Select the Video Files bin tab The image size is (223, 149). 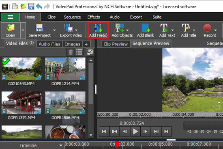pos(19,43)
